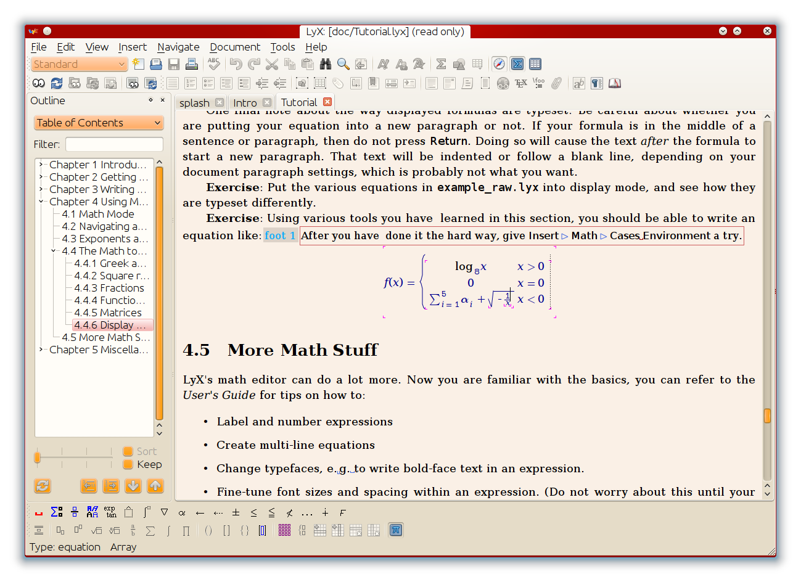Click outline move item up arrow button
801x582 pixels.
(x=155, y=486)
